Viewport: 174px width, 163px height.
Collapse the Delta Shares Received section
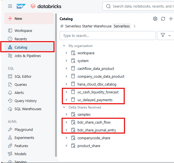pos(64,107)
